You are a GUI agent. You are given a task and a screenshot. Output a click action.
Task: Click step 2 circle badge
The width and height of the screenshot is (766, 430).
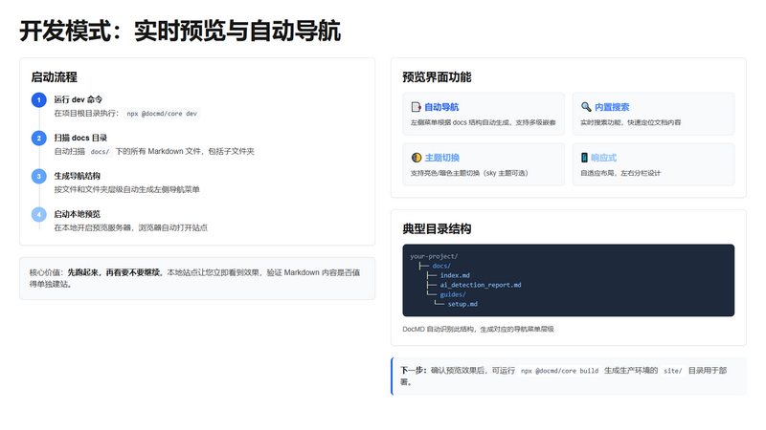pyautogui.click(x=39, y=138)
